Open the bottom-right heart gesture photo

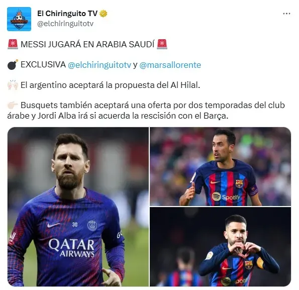220,247
